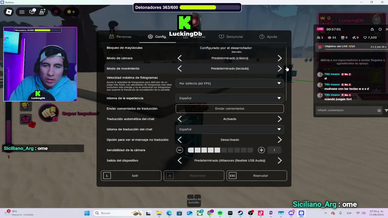The image size is (388, 218).
Task: Open Discord from the taskbar
Action: tap(291, 213)
